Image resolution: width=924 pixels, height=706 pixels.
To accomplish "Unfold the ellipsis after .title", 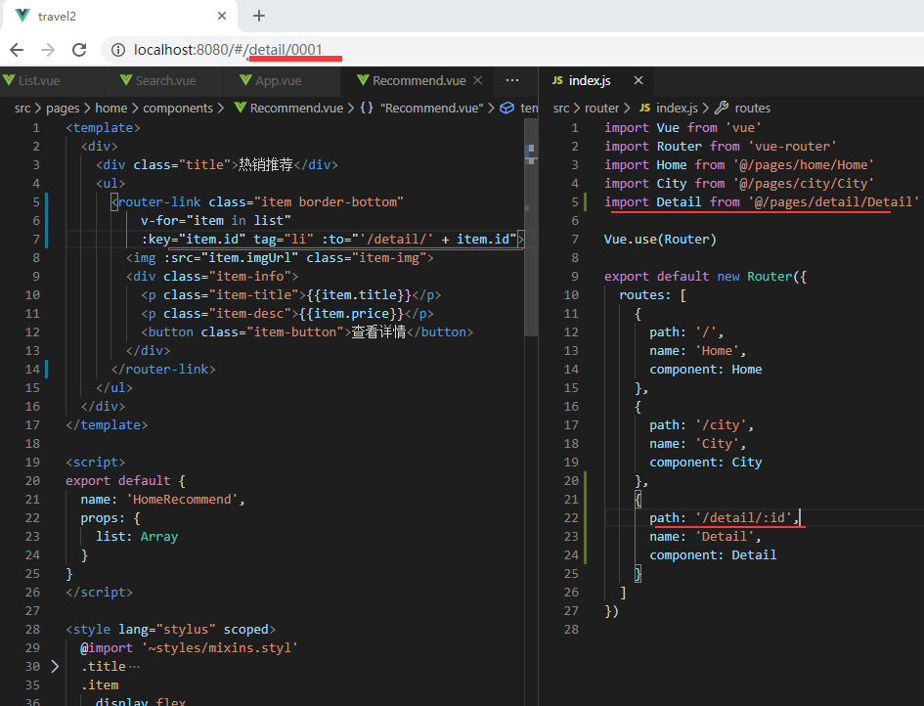I will (x=134, y=666).
